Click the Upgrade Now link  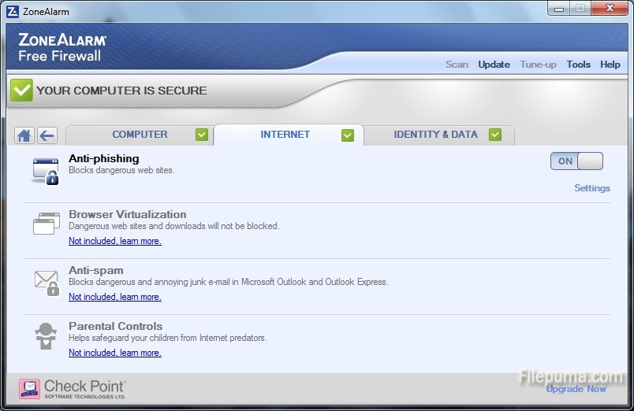pos(576,389)
